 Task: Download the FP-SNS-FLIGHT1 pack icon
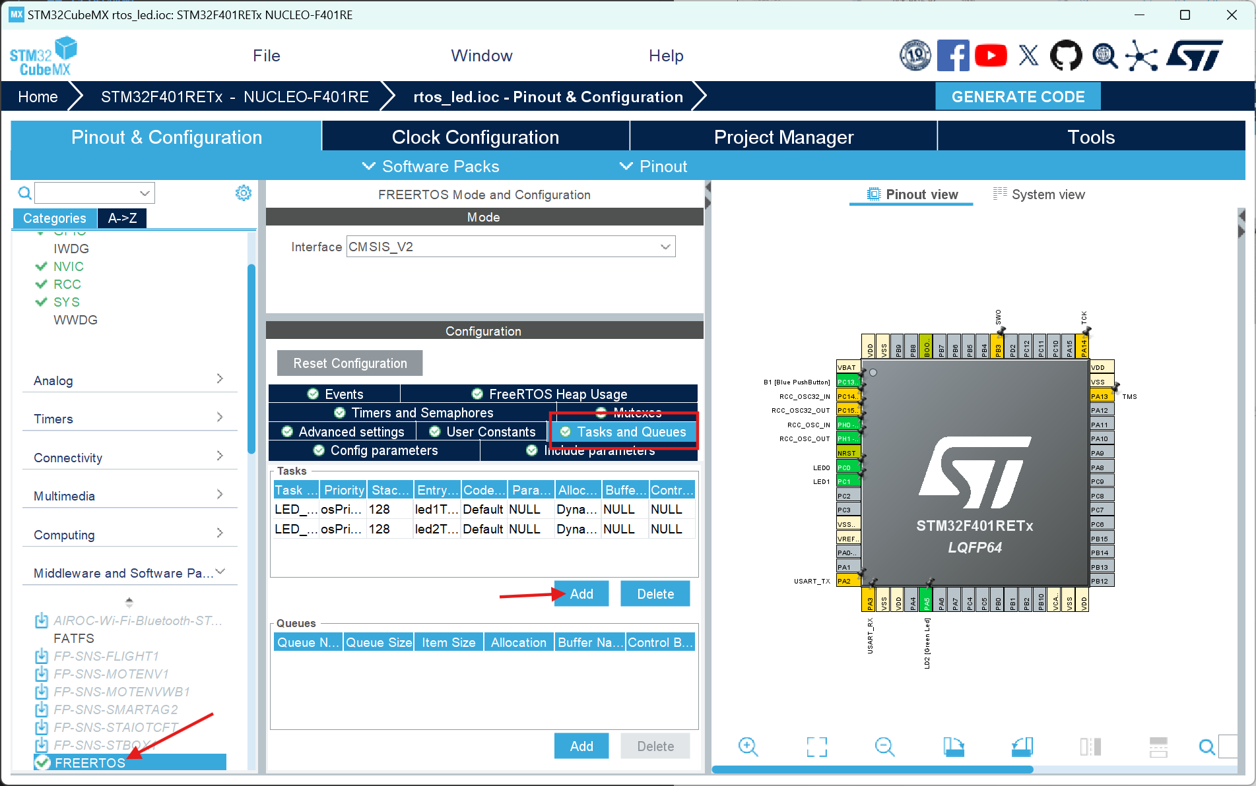42,656
